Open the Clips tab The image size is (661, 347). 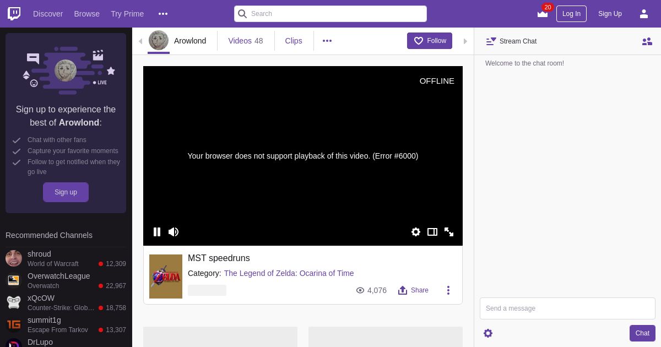(294, 41)
